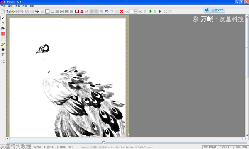Click the blue undo arrow
Screen dimensions: 249x149
point(107,12)
